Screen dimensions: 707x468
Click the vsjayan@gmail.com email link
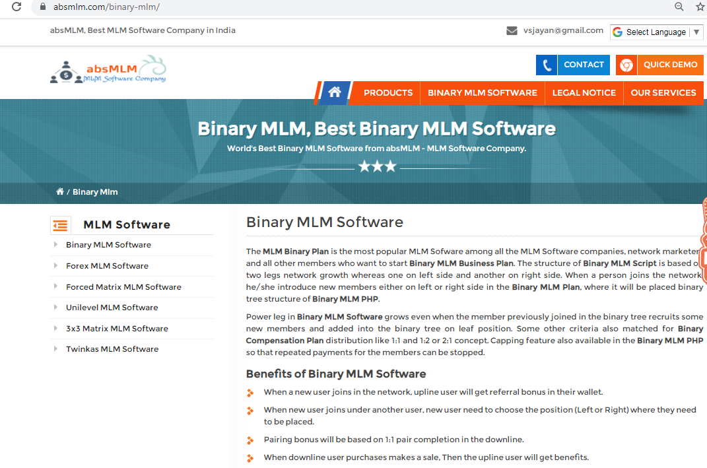(x=563, y=30)
